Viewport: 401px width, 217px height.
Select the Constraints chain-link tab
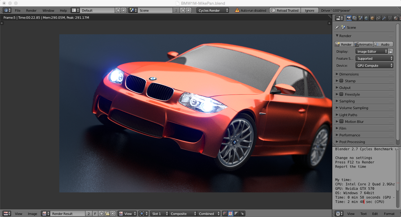[378, 18]
